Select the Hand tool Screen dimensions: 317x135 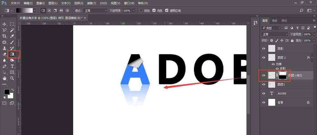click(4, 78)
